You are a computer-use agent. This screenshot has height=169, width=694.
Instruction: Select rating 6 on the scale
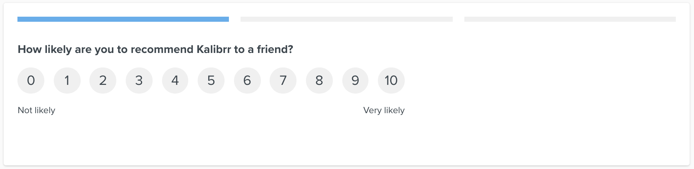[x=247, y=81]
